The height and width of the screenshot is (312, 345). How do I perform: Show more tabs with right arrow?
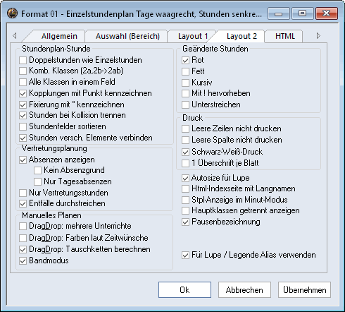[x=318, y=35]
